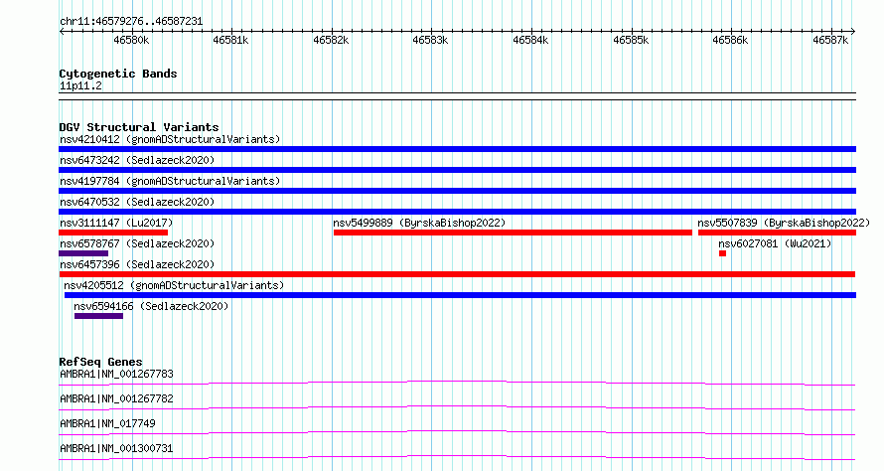Click the AMBRA1|NM_001267782 transcript label
This screenshot has width=884, height=471.
116,398
